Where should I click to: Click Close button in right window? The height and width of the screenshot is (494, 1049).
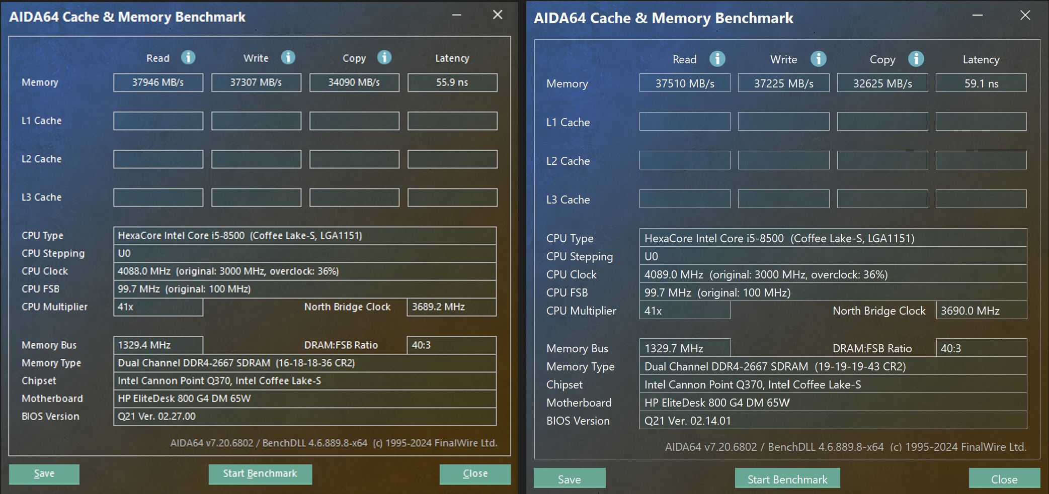[x=1004, y=479]
